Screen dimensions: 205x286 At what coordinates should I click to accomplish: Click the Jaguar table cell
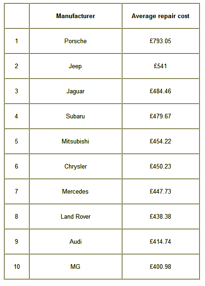pos(76,91)
